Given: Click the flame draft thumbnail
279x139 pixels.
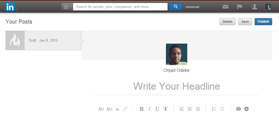Looking at the screenshot, I should 15,41.
